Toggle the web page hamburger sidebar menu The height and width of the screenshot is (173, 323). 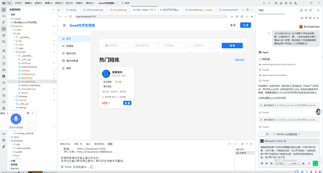(x=64, y=25)
